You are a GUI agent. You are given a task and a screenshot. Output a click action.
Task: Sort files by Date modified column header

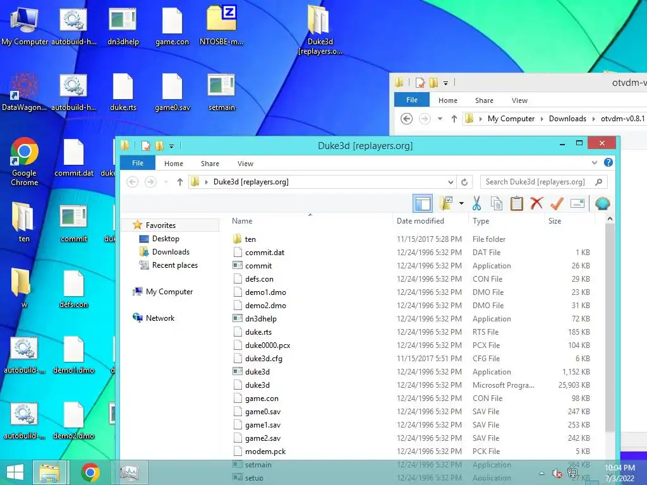[420, 220]
